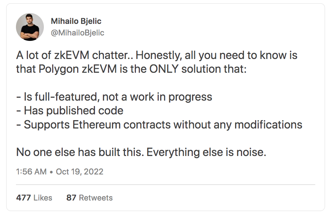Click the word Likes
Image resolution: width=329 pixels, height=215 pixels.
click(x=43, y=198)
